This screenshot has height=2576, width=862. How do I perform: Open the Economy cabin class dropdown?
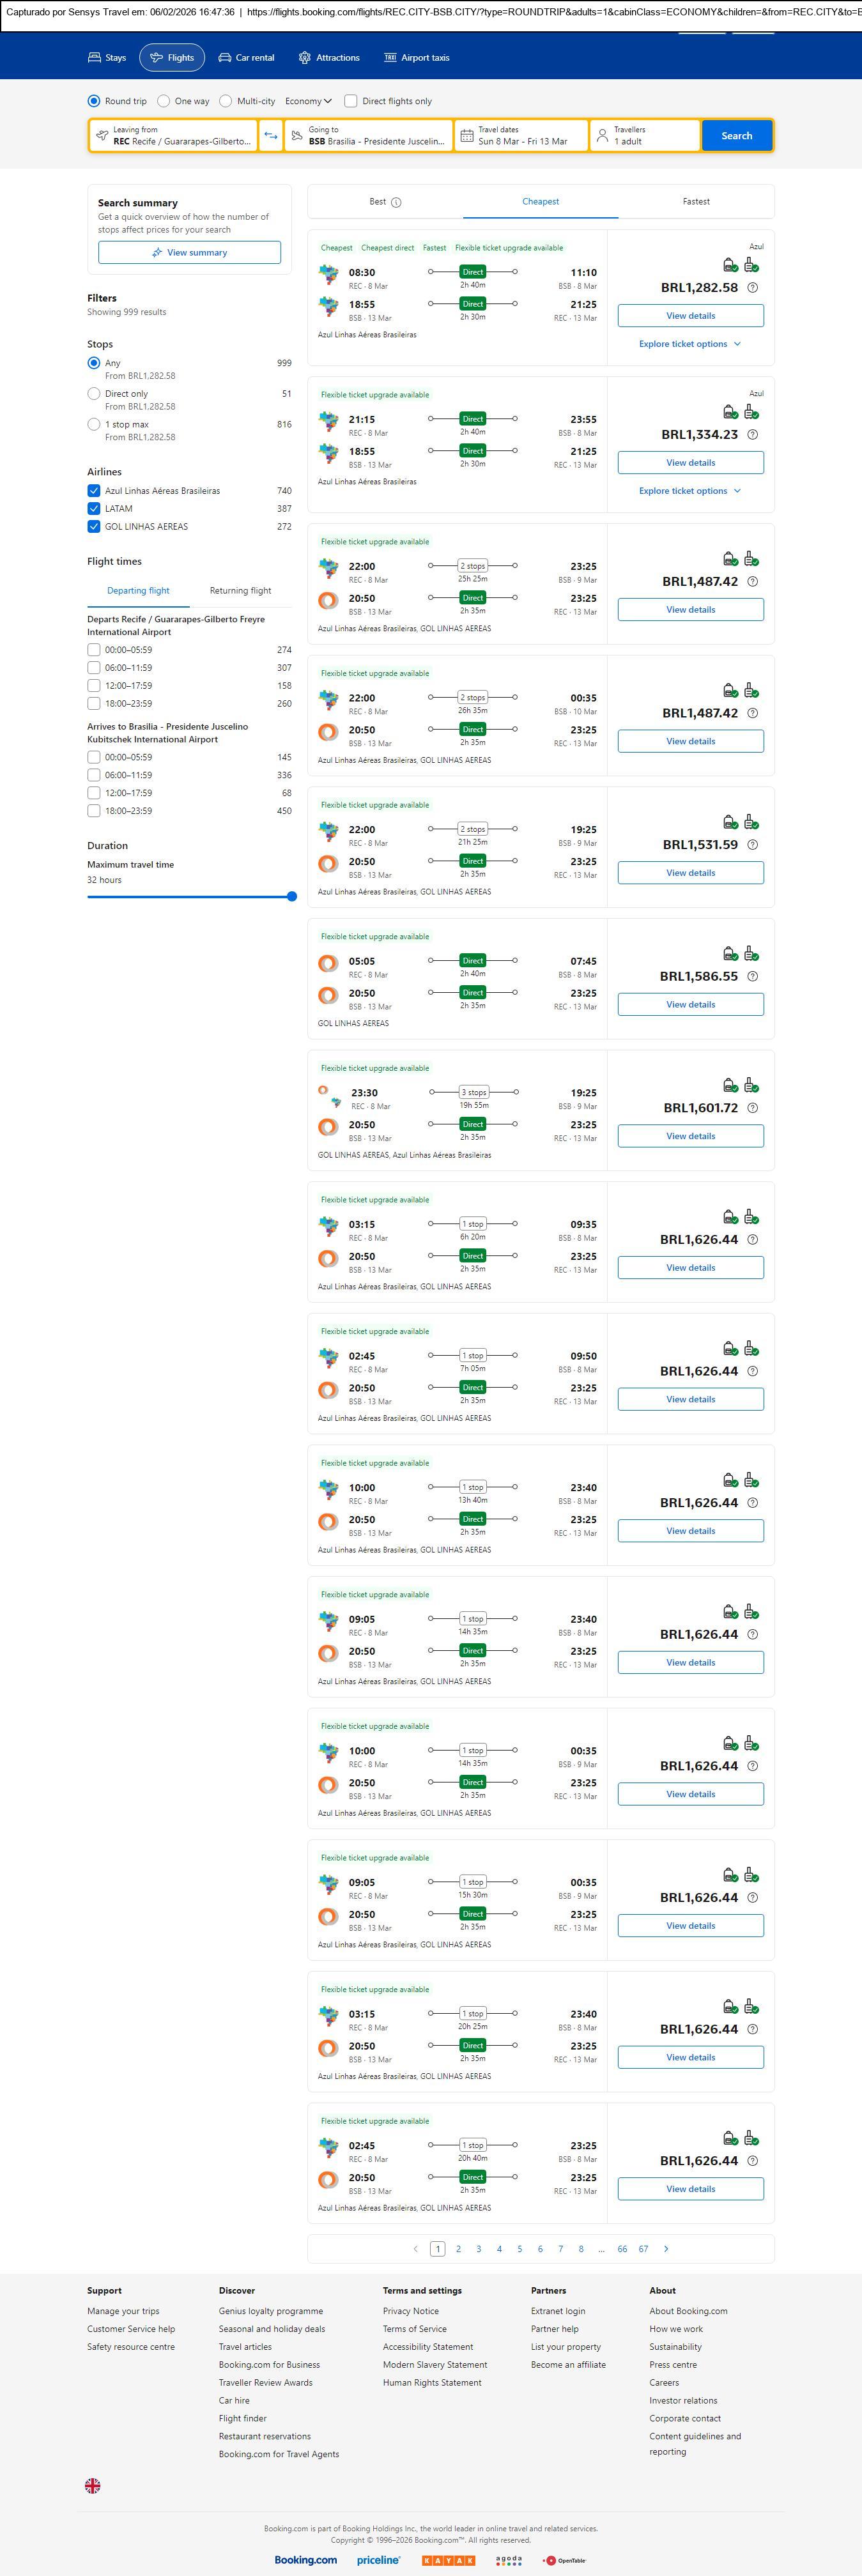(308, 101)
